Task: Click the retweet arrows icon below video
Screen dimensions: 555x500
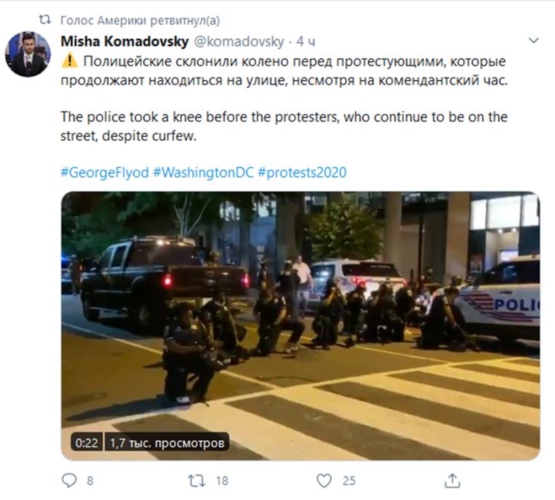Action: 196,481
